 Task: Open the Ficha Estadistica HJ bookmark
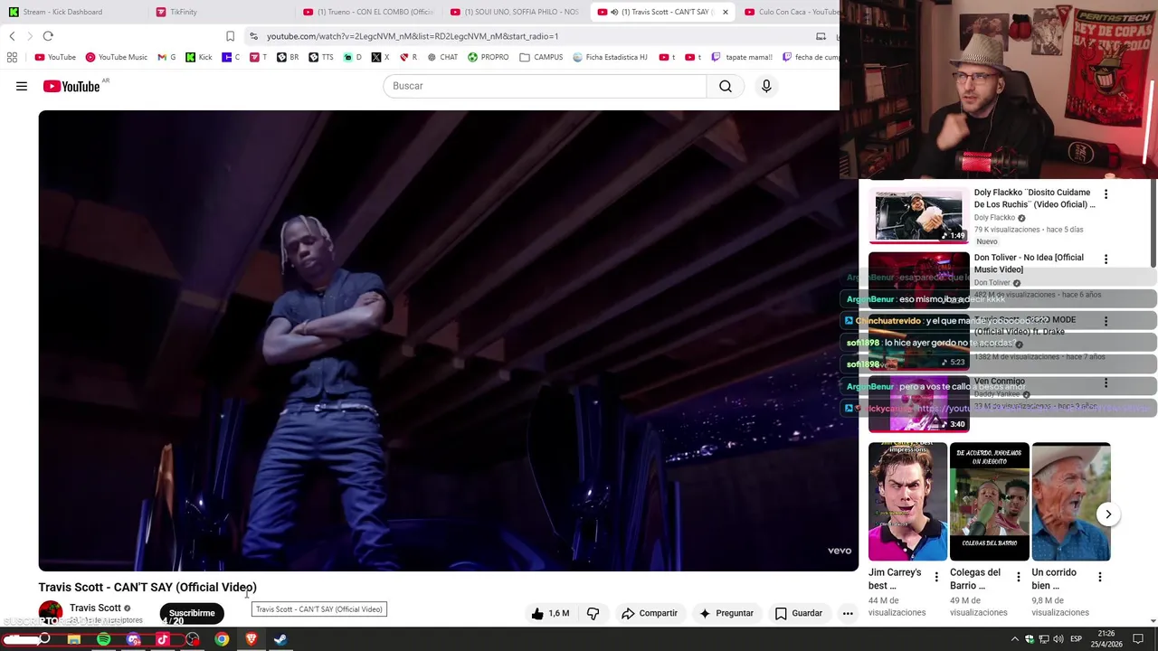(x=611, y=57)
